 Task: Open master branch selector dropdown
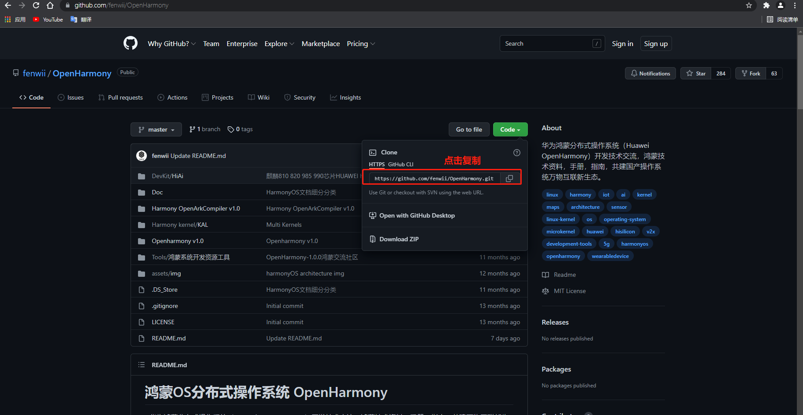click(156, 129)
